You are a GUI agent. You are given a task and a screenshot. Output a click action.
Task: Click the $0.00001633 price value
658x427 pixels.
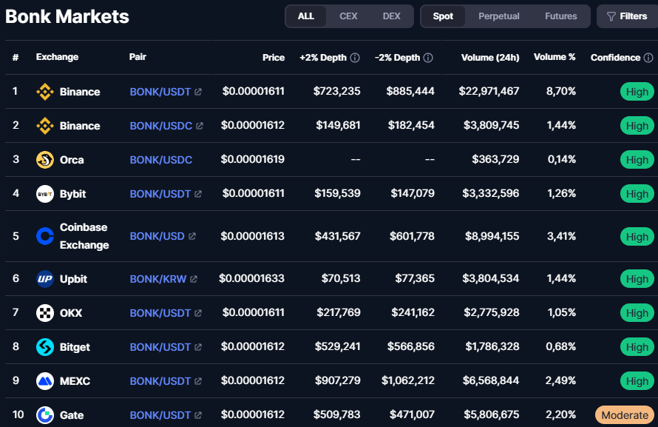(x=252, y=278)
